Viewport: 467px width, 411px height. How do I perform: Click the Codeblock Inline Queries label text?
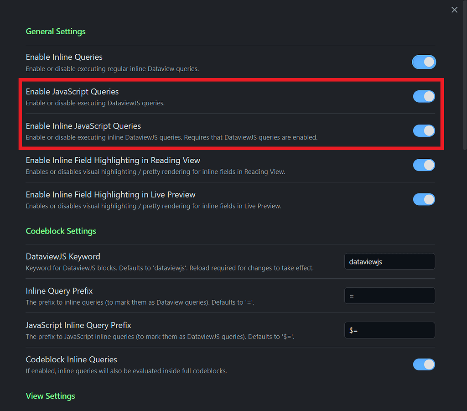point(72,360)
